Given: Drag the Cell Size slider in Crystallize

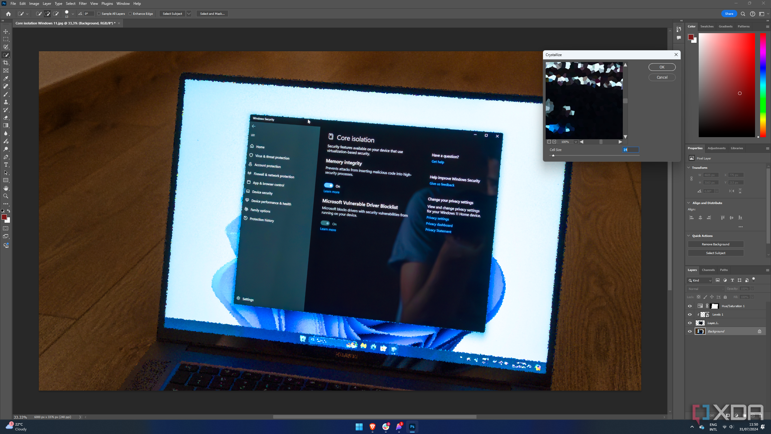Looking at the screenshot, I should pos(553,155).
